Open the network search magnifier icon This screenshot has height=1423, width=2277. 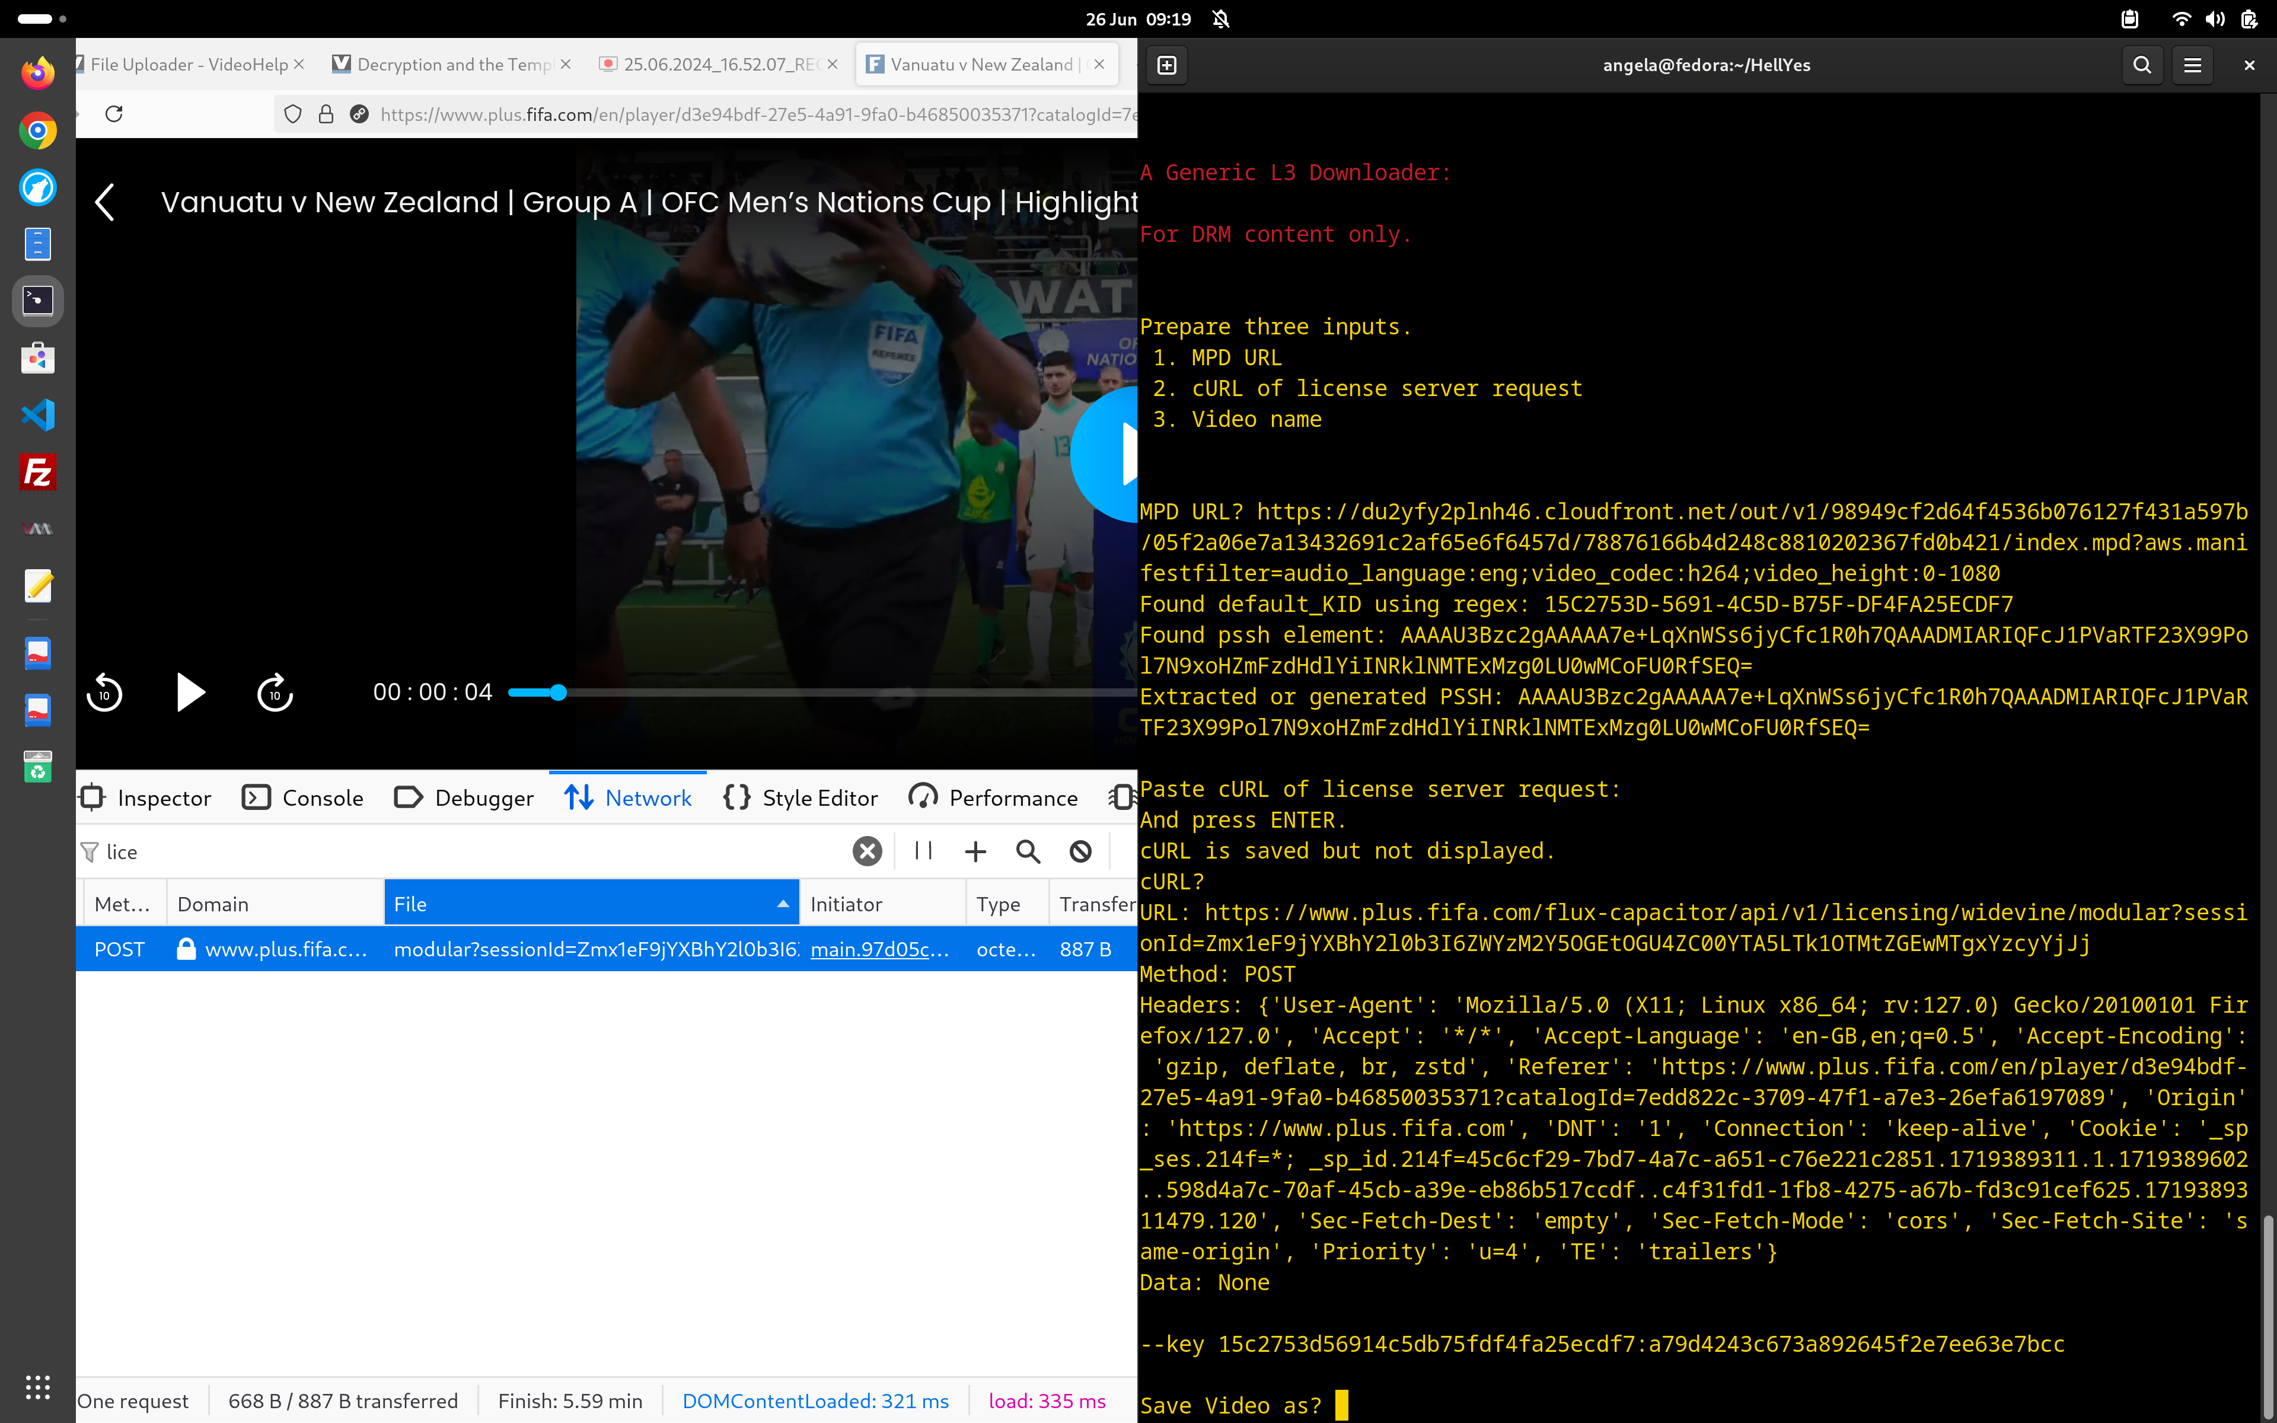(1028, 851)
